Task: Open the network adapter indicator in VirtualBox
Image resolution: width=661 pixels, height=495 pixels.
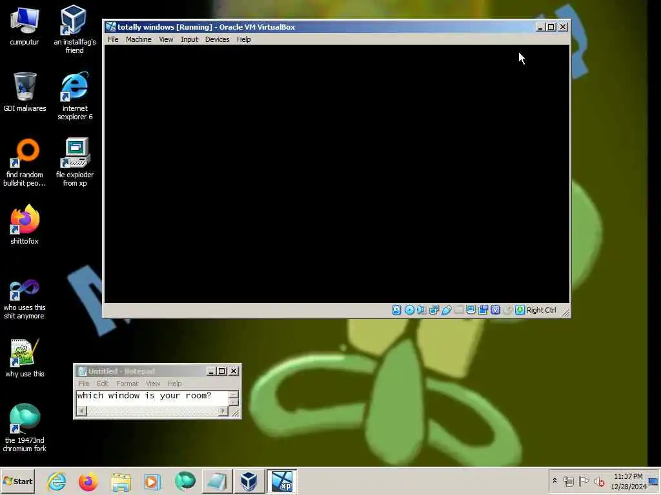Action: pos(434,310)
